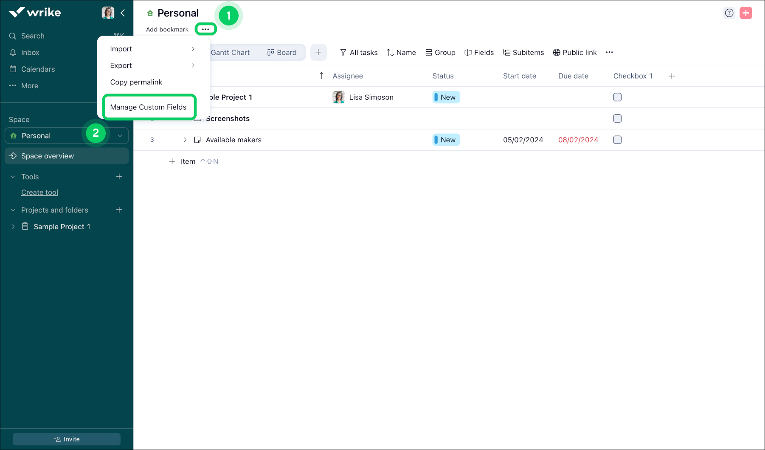Open the three-dot menu beside Add bookmark

coord(205,29)
